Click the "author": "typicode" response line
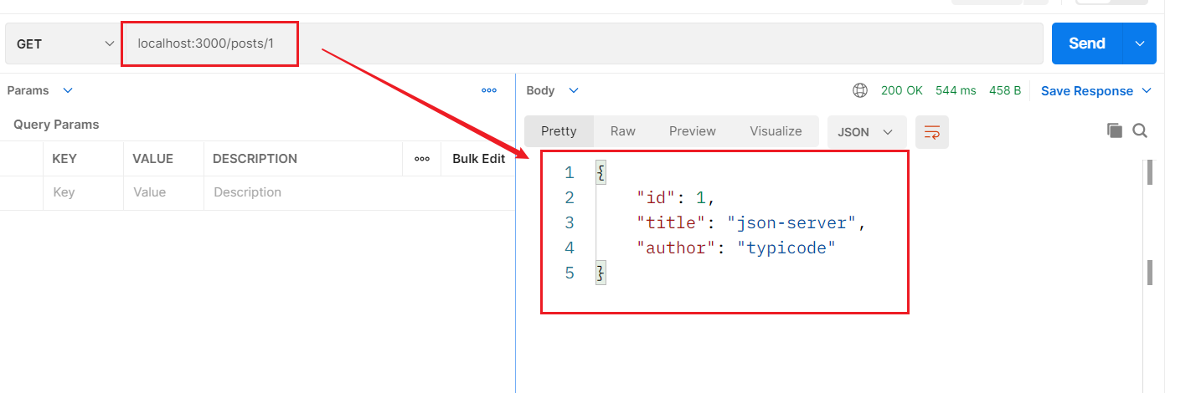 [736, 248]
